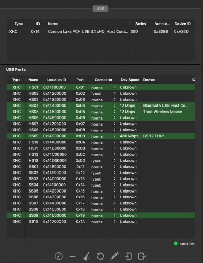The width and height of the screenshot is (203, 263).
Task: Select the Cannon Lake PCH controller row
Action: tap(100, 31)
